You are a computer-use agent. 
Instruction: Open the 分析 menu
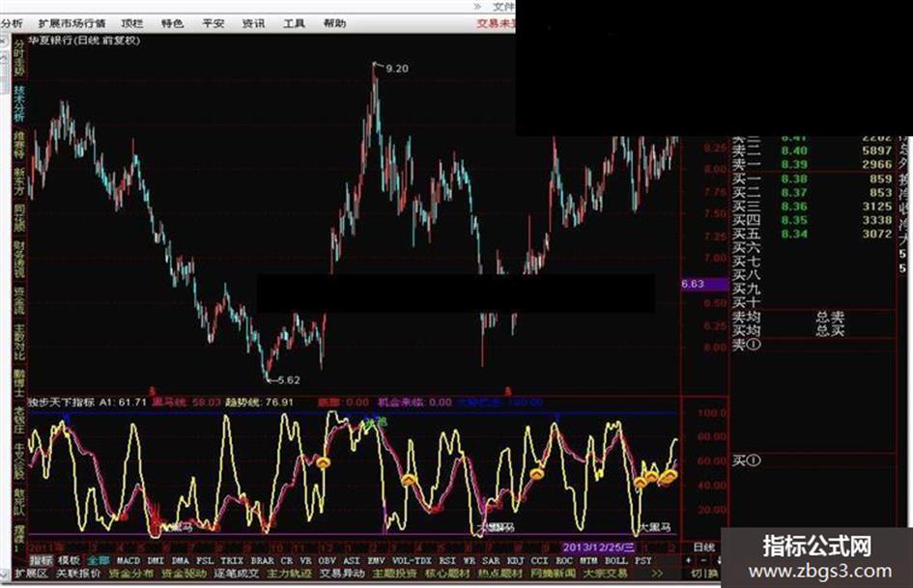coord(11,23)
